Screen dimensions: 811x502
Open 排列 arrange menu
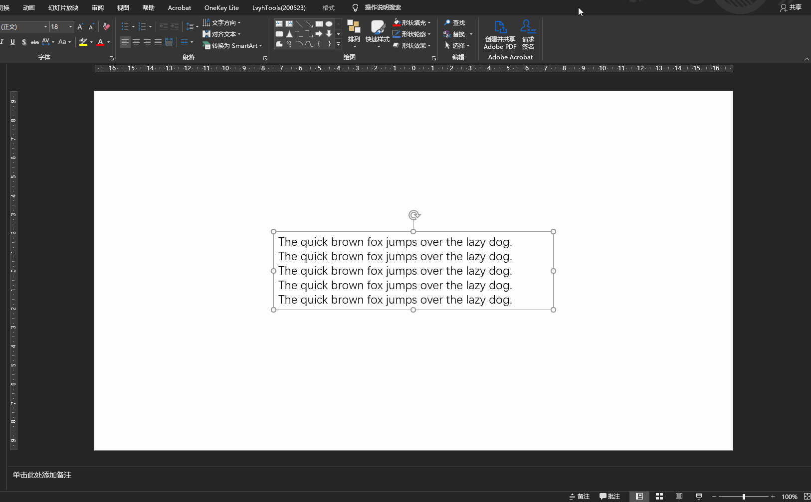pos(354,34)
